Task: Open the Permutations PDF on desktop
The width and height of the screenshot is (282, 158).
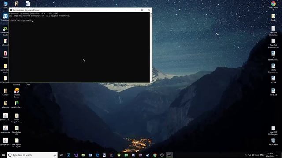Action: coord(273,56)
